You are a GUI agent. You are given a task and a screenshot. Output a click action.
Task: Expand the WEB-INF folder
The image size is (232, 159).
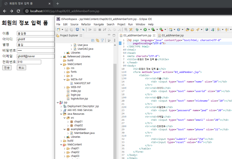click(65, 87)
